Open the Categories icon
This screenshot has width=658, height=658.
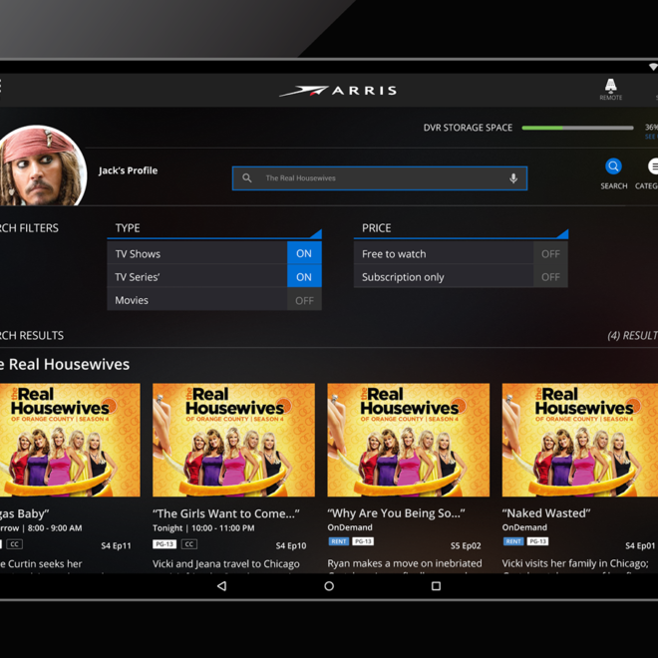[653, 166]
